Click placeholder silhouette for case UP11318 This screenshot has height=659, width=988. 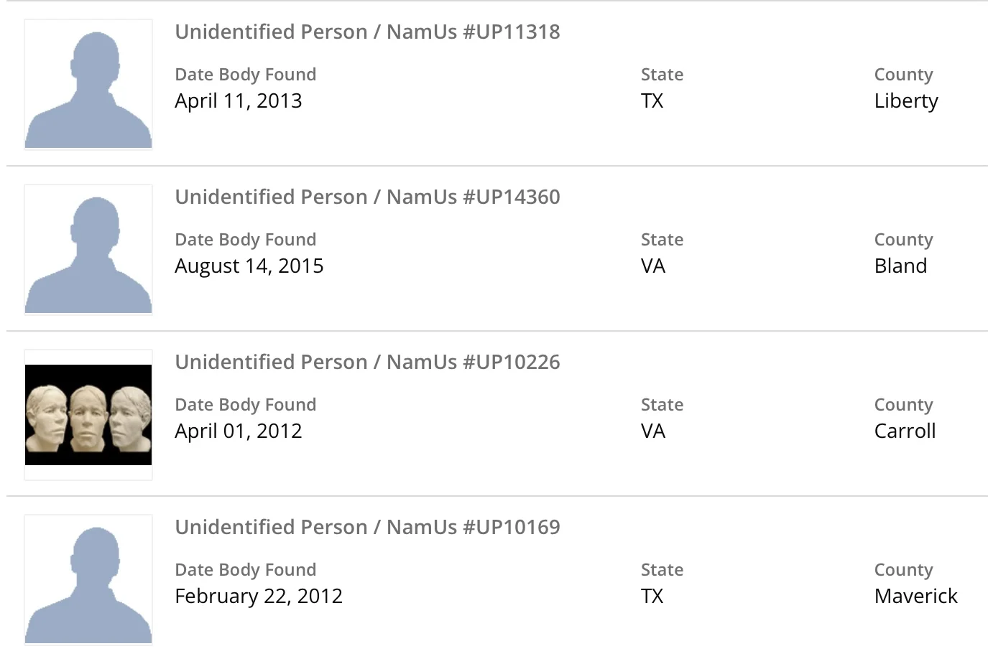[88, 85]
